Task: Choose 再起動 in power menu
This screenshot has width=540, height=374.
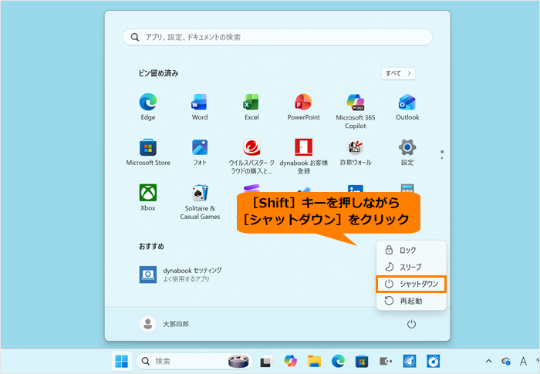Action: pos(411,301)
